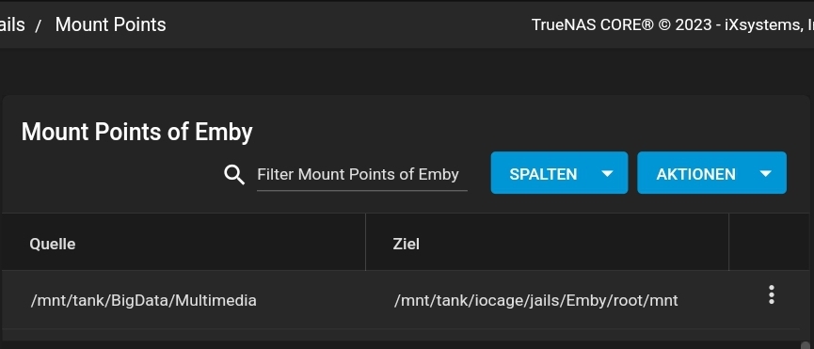Image resolution: width=814 pixels, height=349 pixels.
Task: Focus the Filter Mount Points of Emby field
Action: coord(362,175)
